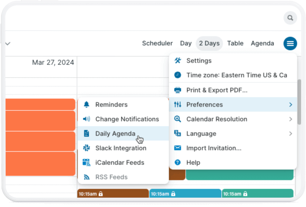The image size is (306, 207).
Task: Click the Time zone clock icon
Action: 177,75
